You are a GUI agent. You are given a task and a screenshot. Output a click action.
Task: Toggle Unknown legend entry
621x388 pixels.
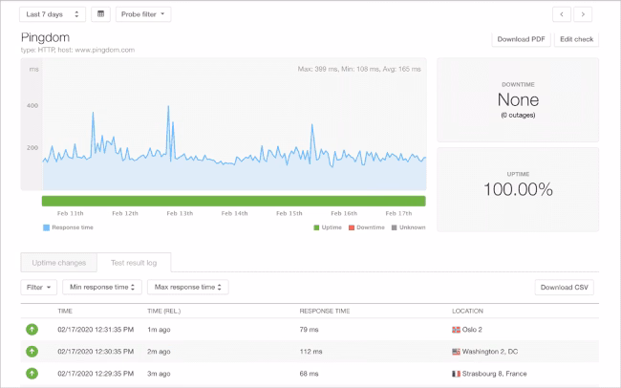[x=409, y=227]
